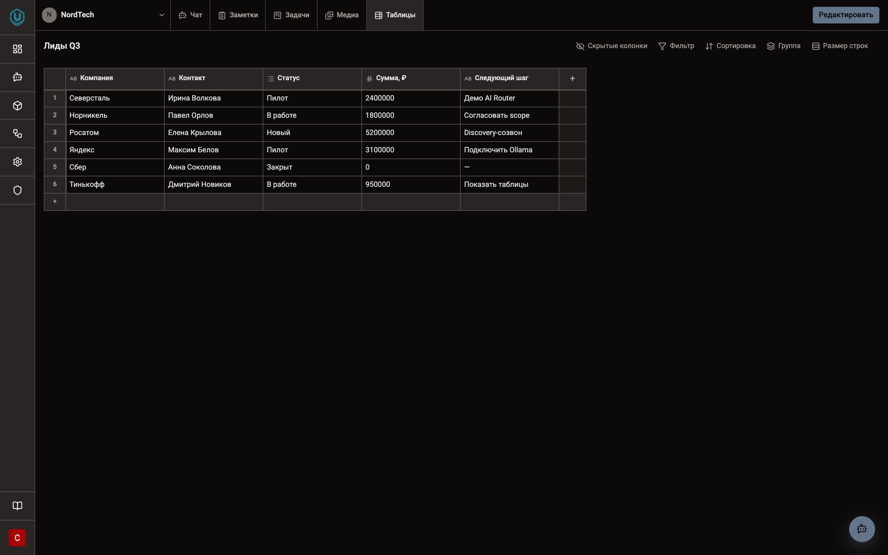Click the Анна Соколова cell
This screenshot has height=555, width=888.
click(x=214, y=167)
